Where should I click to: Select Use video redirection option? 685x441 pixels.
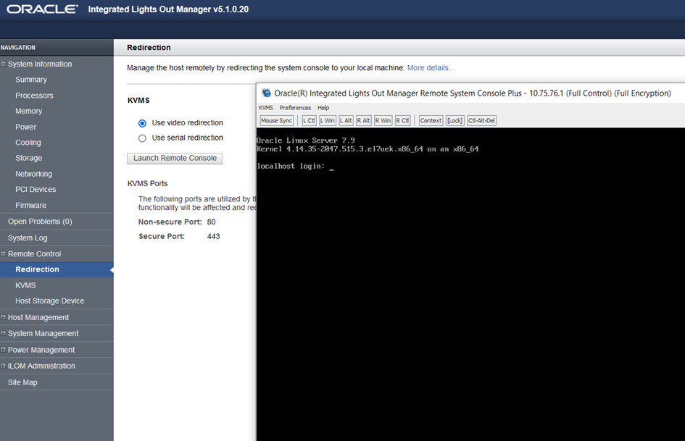click(x=143, y=123)
